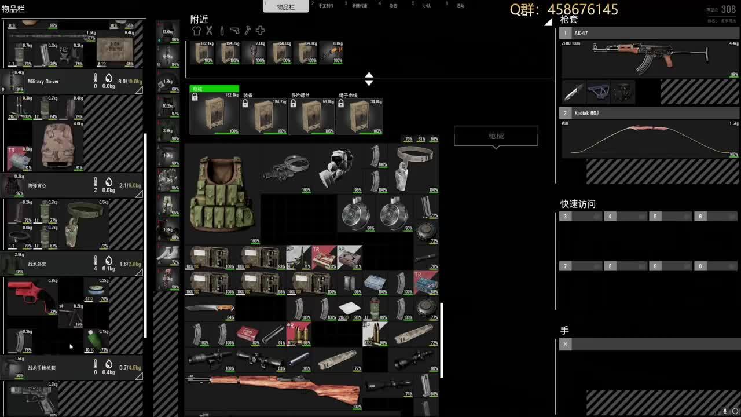The height and width of the screenshot is (417, 741).
Task: Click the 2.0kg club in nearby items
Action: coord(254,52)
